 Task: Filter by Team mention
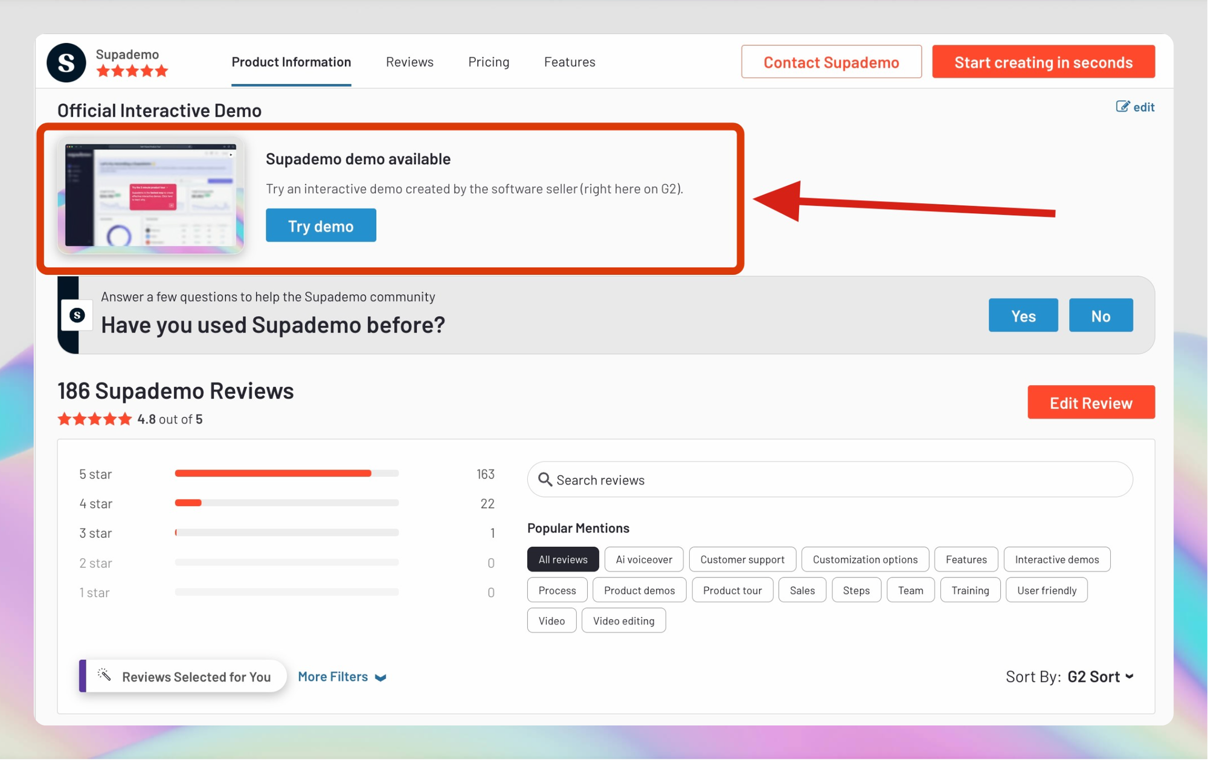pyautogui.click(x=911, y=590)
